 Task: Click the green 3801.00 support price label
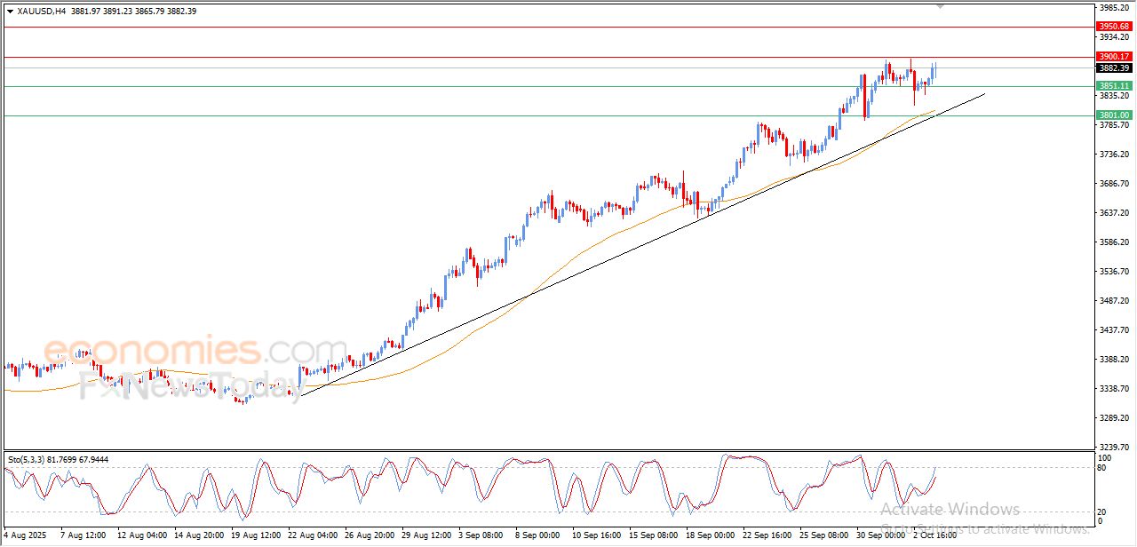(1113, 115)
